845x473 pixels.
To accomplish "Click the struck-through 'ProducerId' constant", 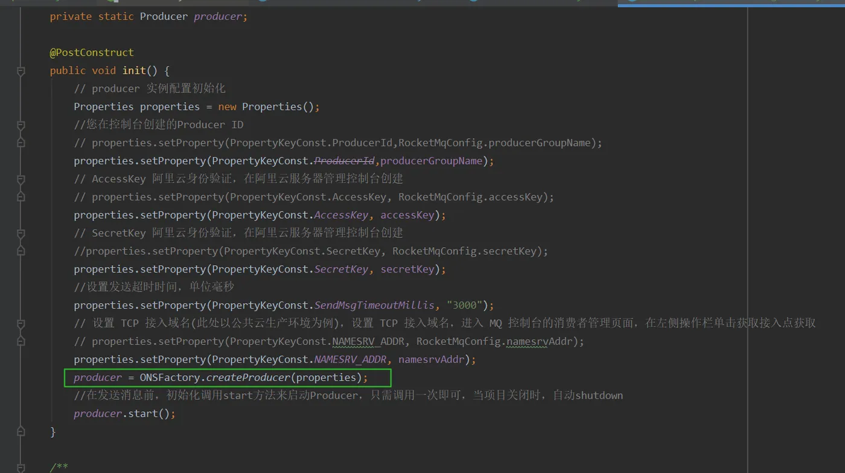I will pos(345,161).
